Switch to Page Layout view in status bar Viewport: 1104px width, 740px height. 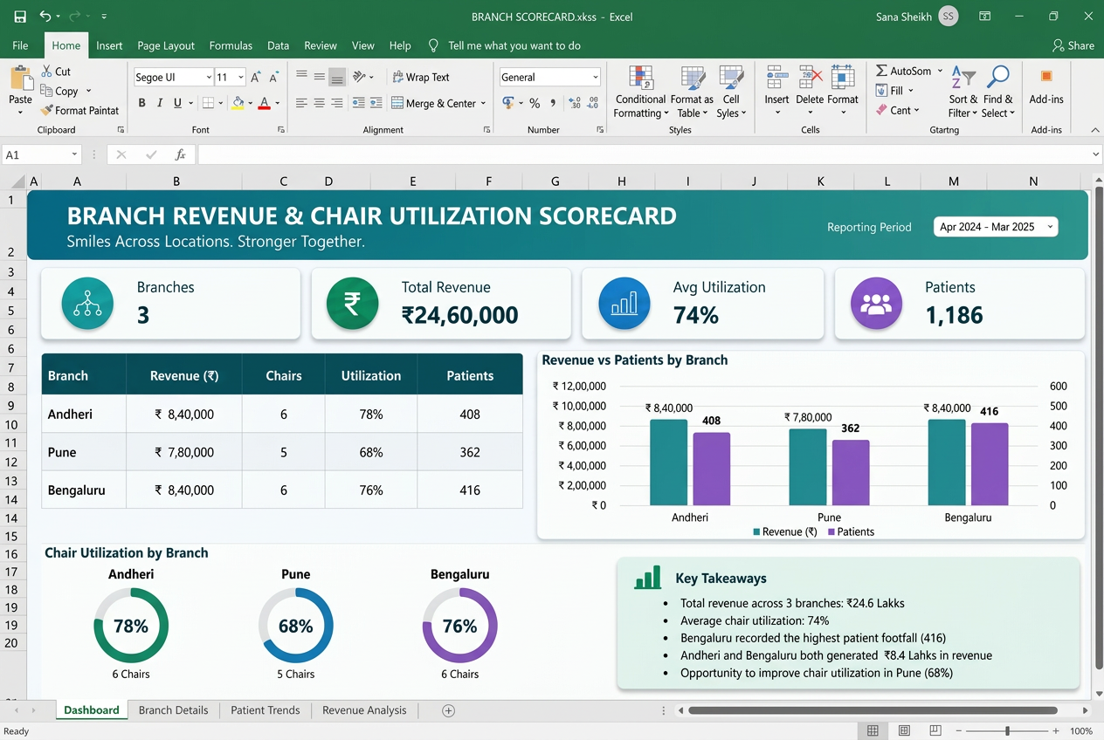(x=904, y=730)
